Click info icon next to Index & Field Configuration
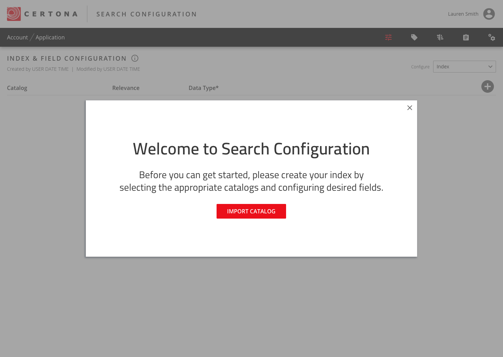Viewport: 503px width, 357px height. click(x=135, y=58)
